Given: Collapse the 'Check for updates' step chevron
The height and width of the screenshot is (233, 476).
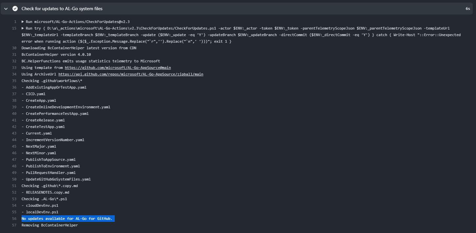Looking at the screenshot, I should 6,8.
